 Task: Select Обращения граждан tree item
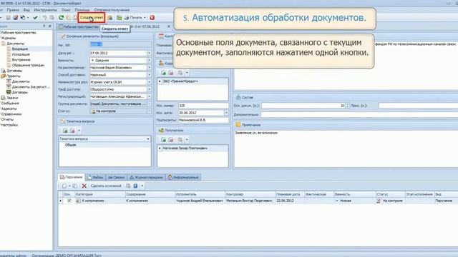28,65
